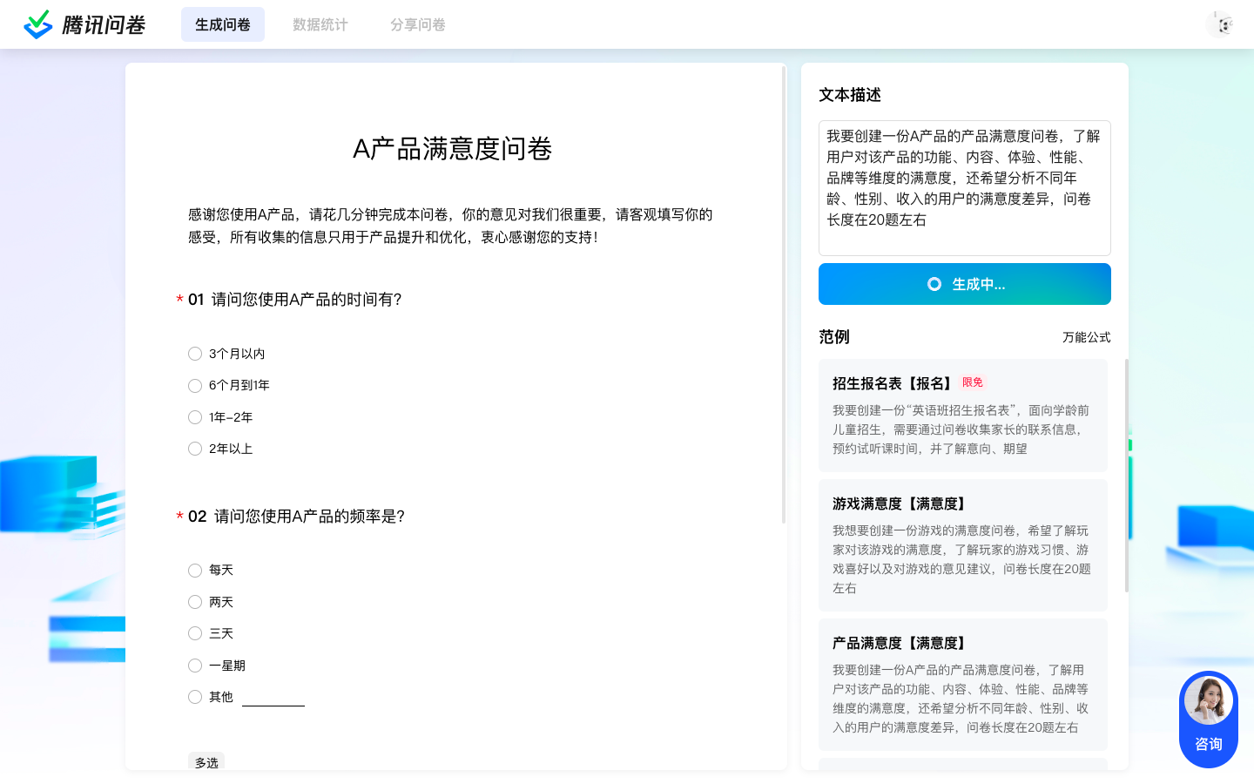
Task: Choose 两天 as usage frequency
Action: coord(195,602)
